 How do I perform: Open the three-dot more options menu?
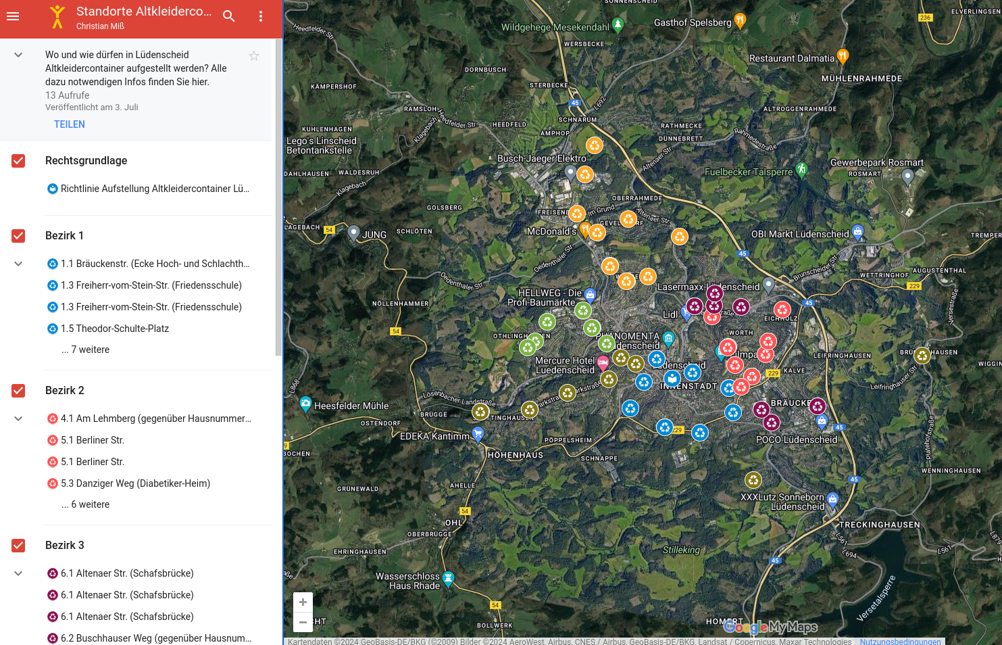[261, 16]
